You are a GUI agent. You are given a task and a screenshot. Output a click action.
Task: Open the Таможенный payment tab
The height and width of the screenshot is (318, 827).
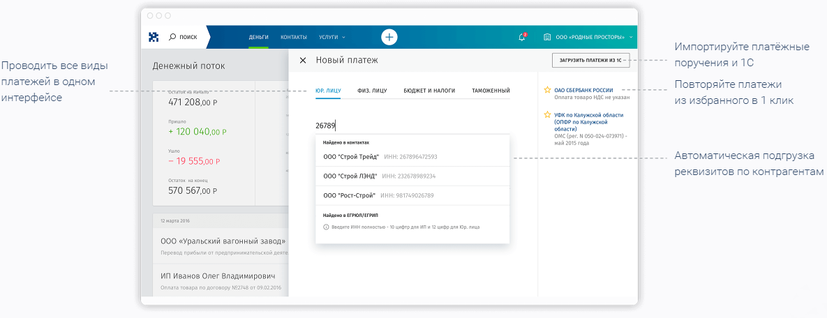click(491, 91)
